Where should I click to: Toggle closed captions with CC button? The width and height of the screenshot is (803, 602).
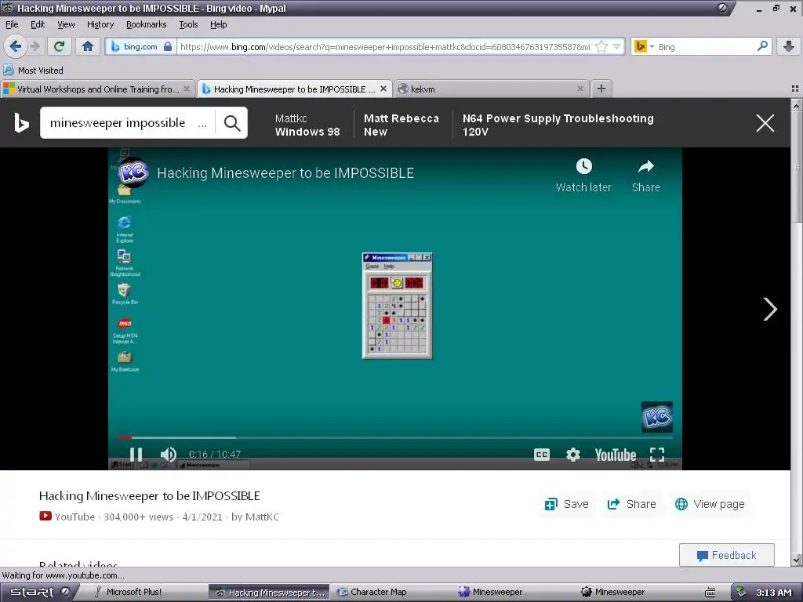(541, 455)
